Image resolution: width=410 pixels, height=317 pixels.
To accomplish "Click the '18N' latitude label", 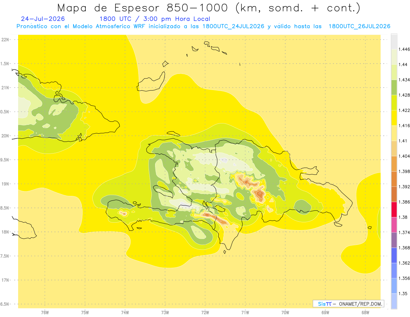I will [x=5, y=232].
